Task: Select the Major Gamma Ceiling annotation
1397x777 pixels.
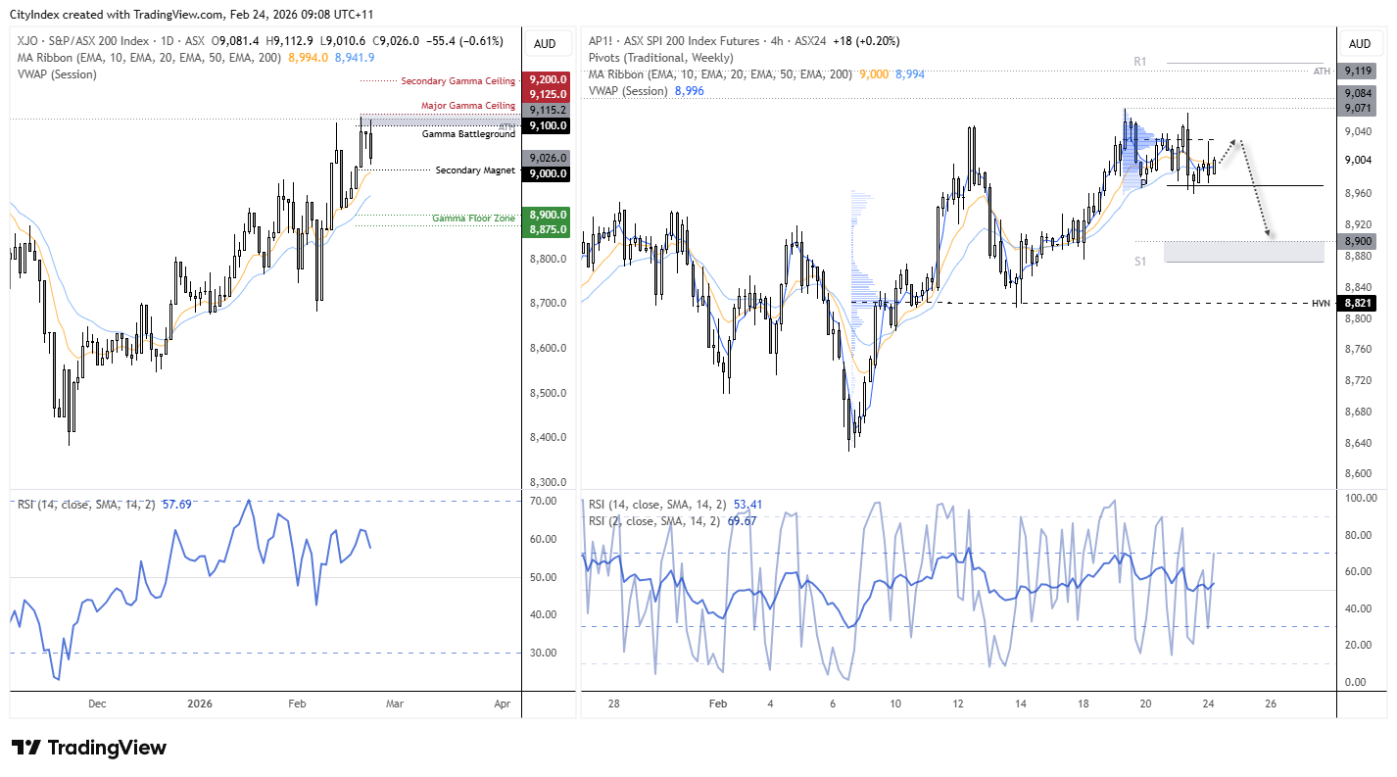Action: point(467,106)
